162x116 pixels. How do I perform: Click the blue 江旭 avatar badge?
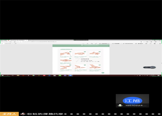click(132, 100)
